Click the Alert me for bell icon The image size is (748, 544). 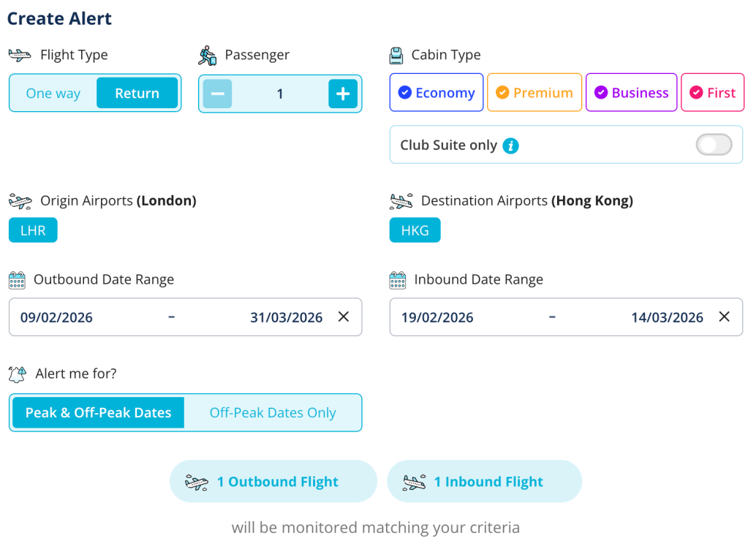(x=17, y=374)
